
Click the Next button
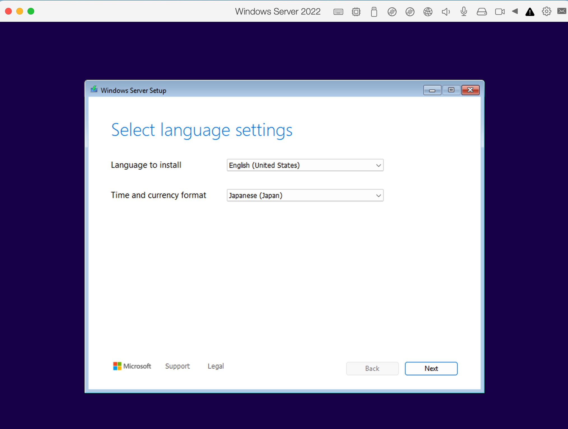(x=431, y=369)
